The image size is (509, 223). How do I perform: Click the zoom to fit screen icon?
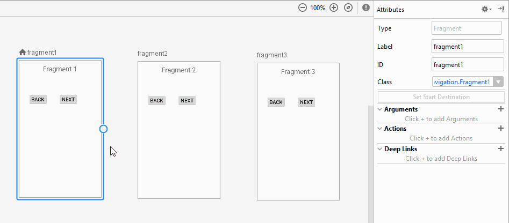pos(348,8)
